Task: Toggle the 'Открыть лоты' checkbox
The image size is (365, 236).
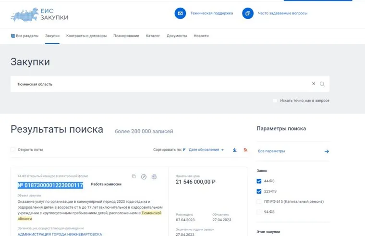Action: (x=13, y=149)
